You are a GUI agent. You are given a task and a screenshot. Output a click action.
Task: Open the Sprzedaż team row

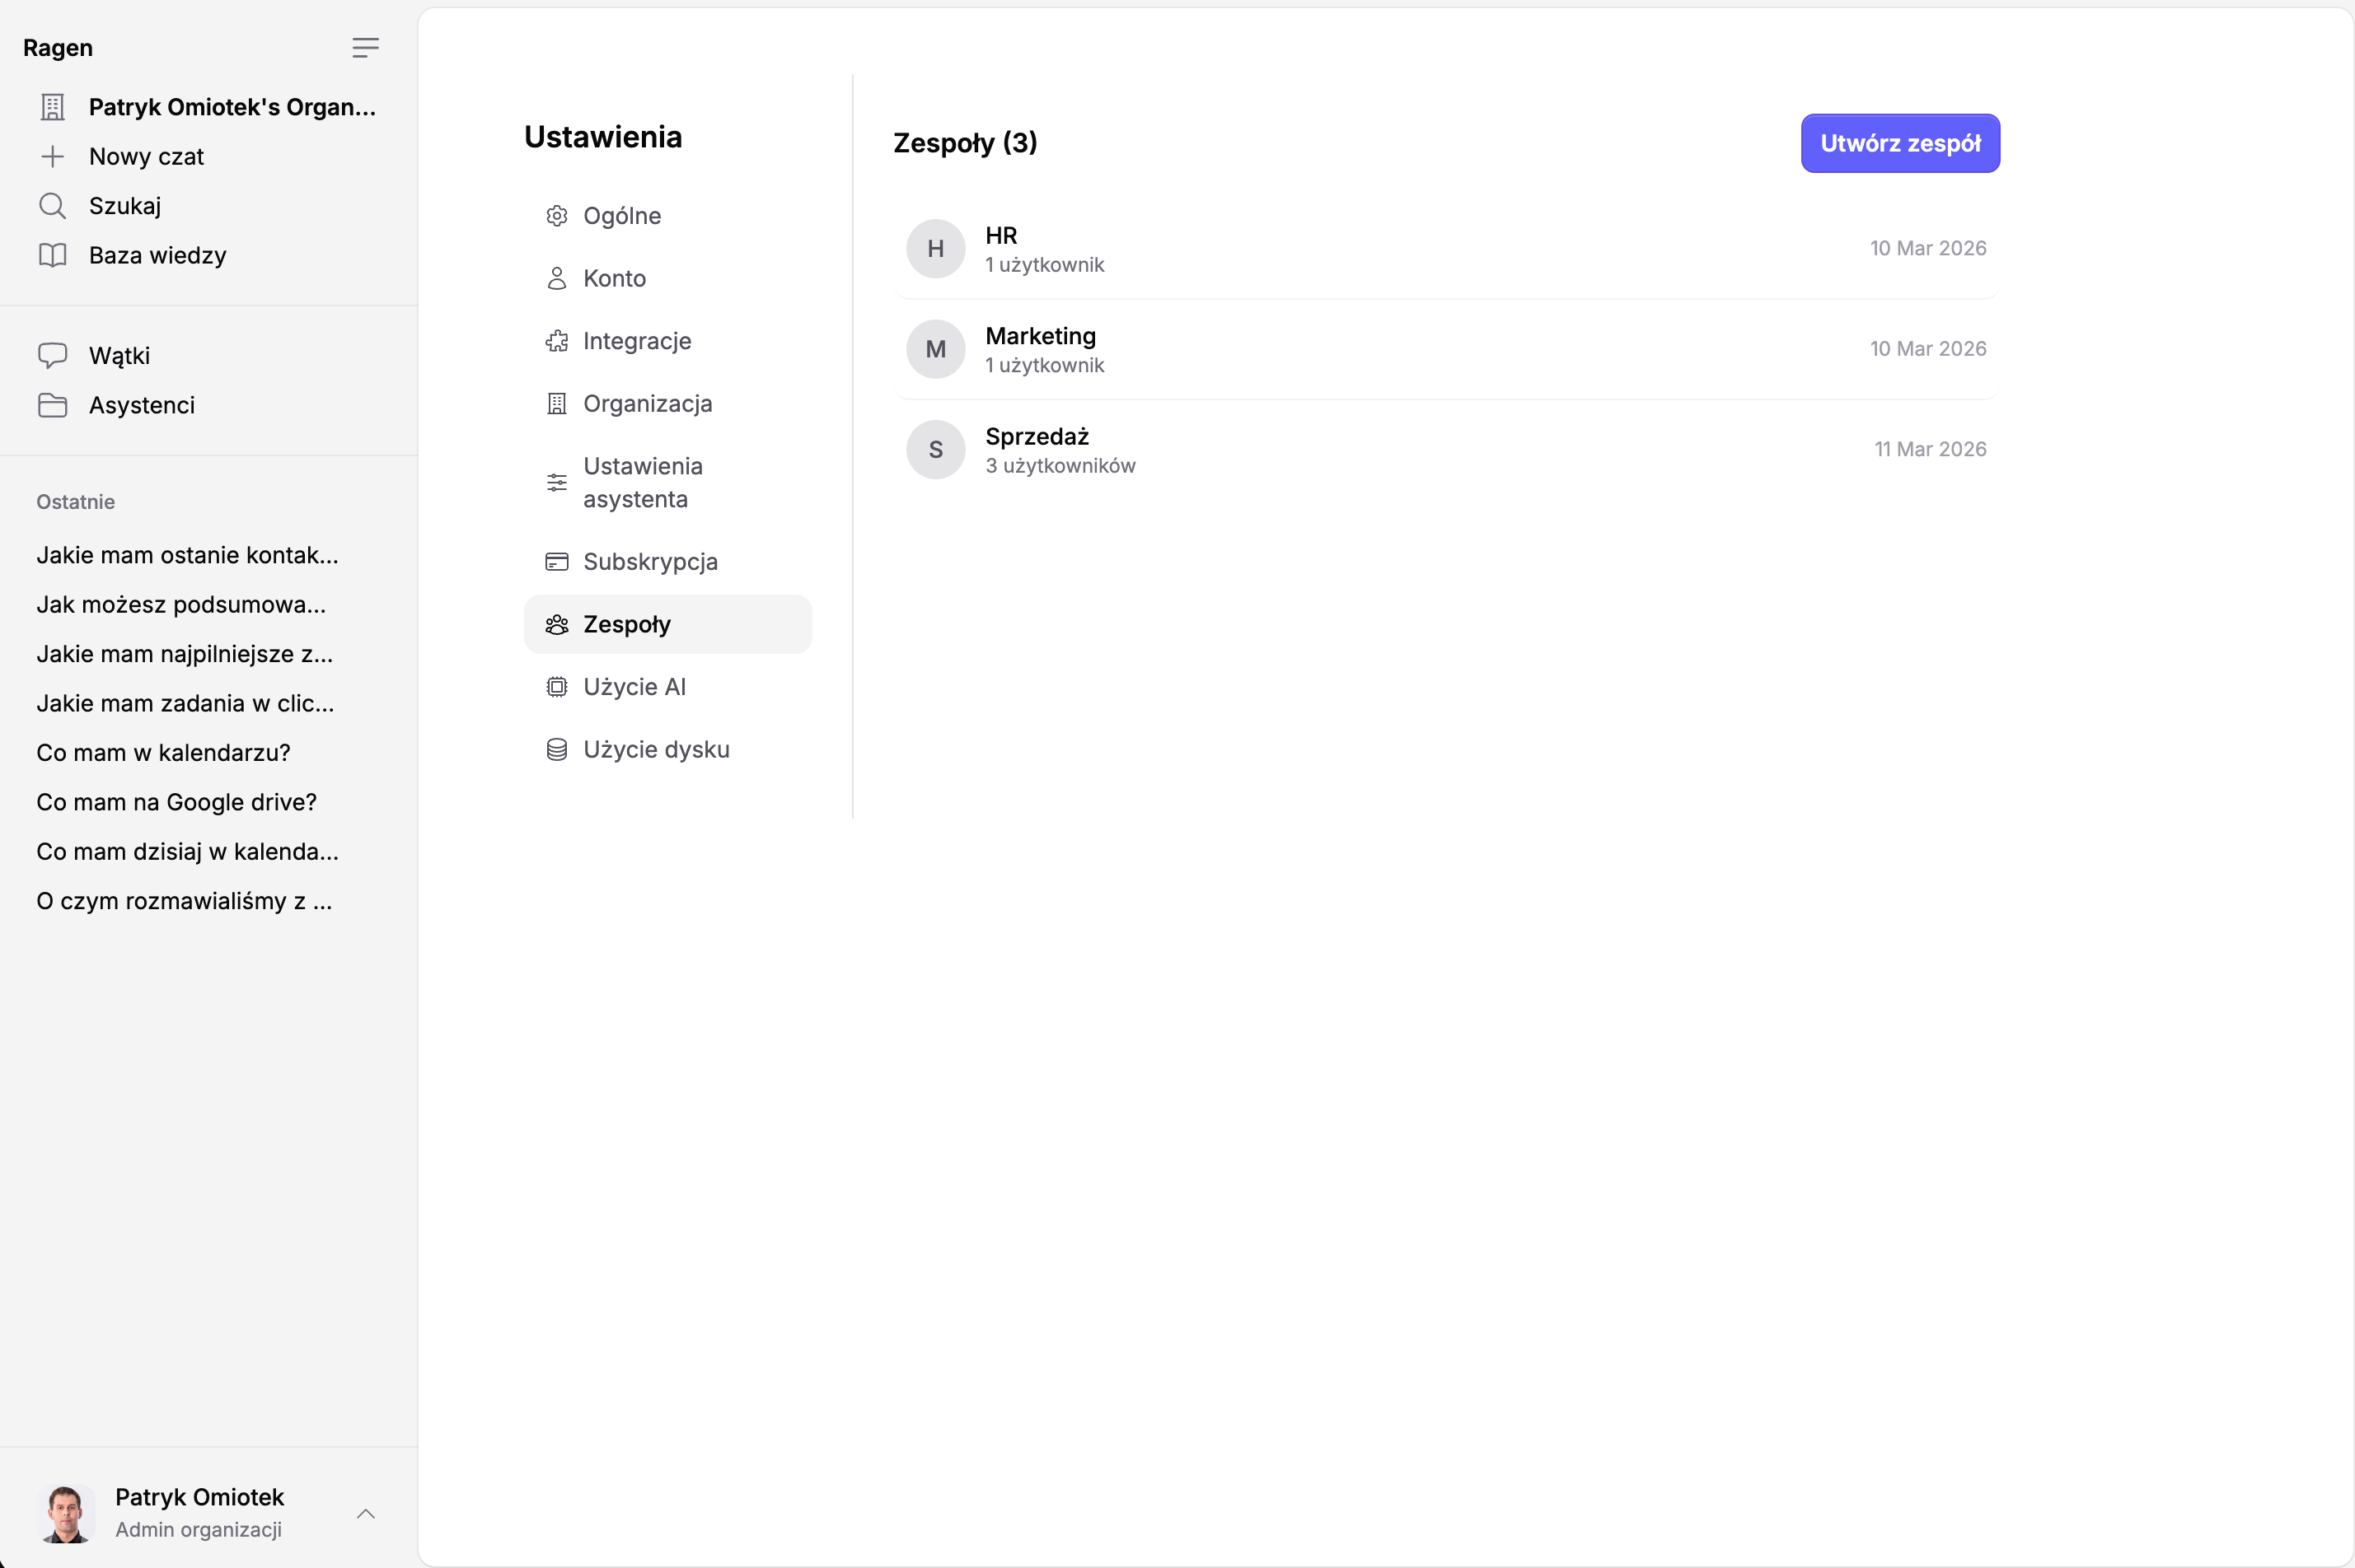(x=1444, y=450)
